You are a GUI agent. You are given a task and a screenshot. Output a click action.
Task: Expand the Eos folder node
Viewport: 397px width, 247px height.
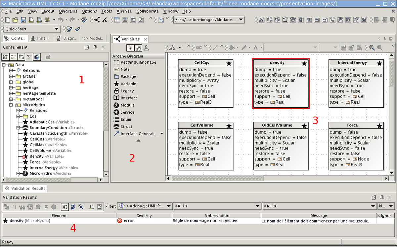[x=18, y=116]
